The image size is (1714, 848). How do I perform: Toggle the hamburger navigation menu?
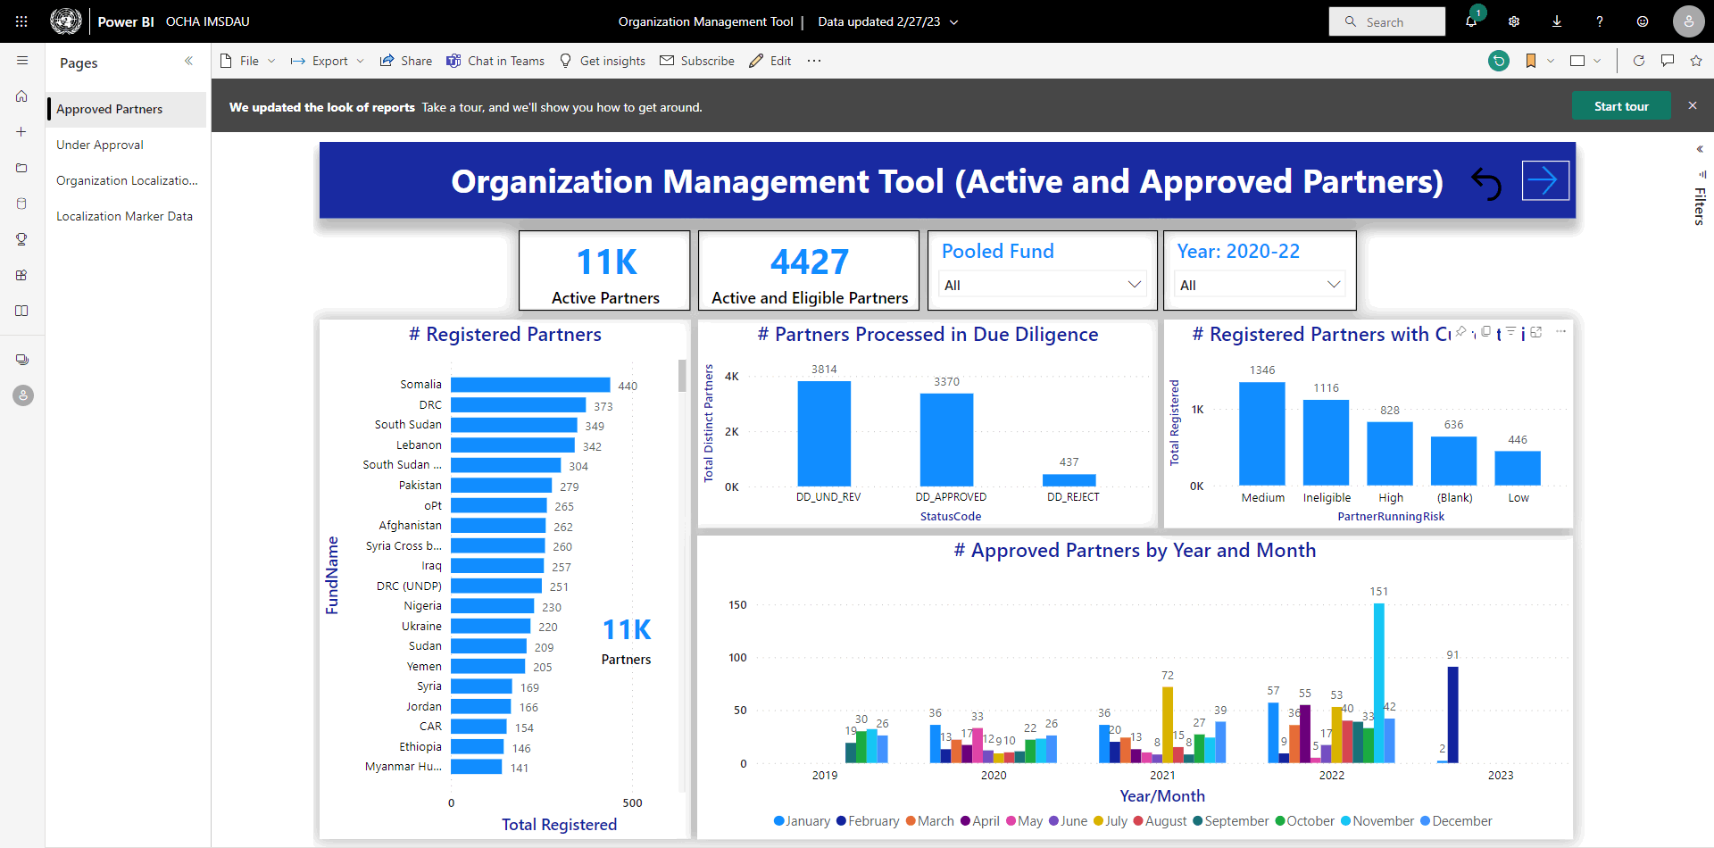[x=22, y=61]
